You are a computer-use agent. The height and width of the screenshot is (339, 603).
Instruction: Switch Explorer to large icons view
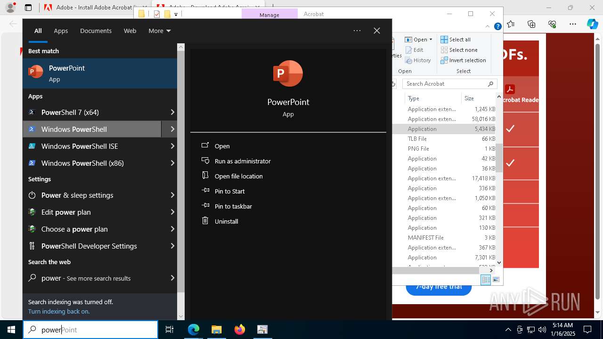point(496,280)
